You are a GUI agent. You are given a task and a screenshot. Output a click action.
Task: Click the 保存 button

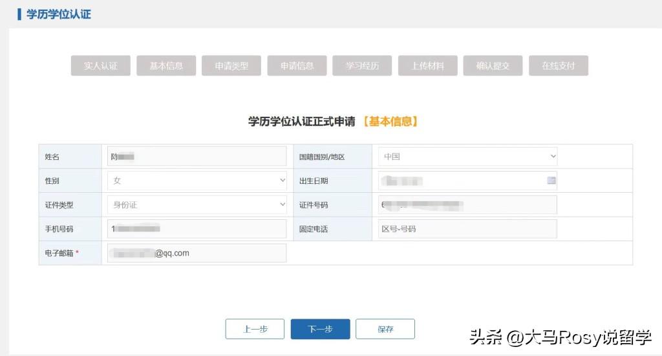tap(385, 329)
